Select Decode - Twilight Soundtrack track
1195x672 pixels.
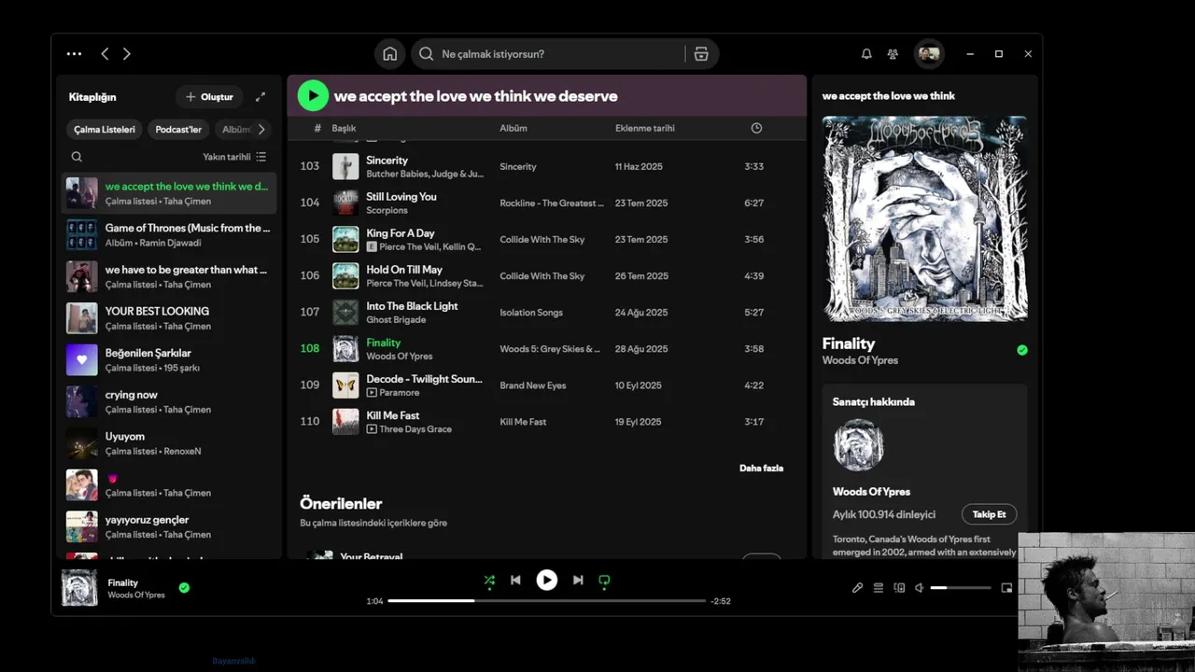tap(546, 385)
